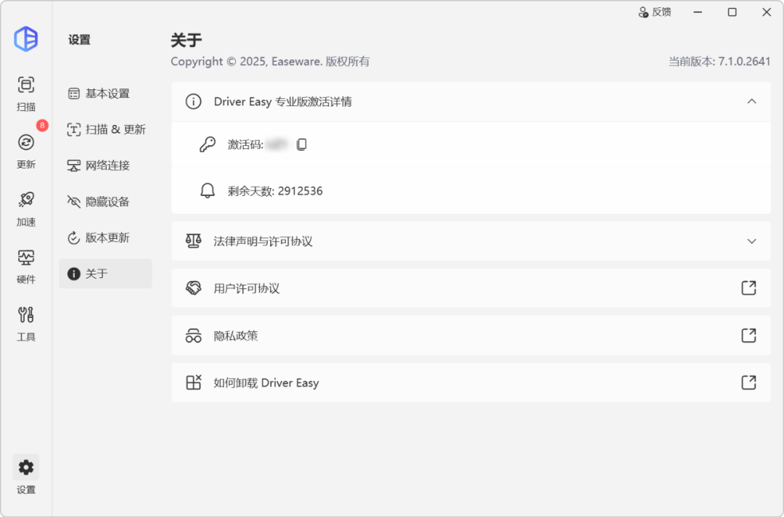The height and width of the screenshot is (517, 784).
Task: Click the feedback (反馈) icon in title bar
Action: 643,12
